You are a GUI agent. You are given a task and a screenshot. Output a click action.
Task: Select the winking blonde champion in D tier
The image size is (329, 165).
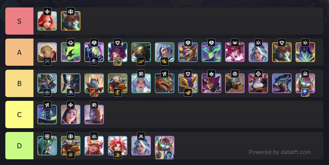coord(94,146)
